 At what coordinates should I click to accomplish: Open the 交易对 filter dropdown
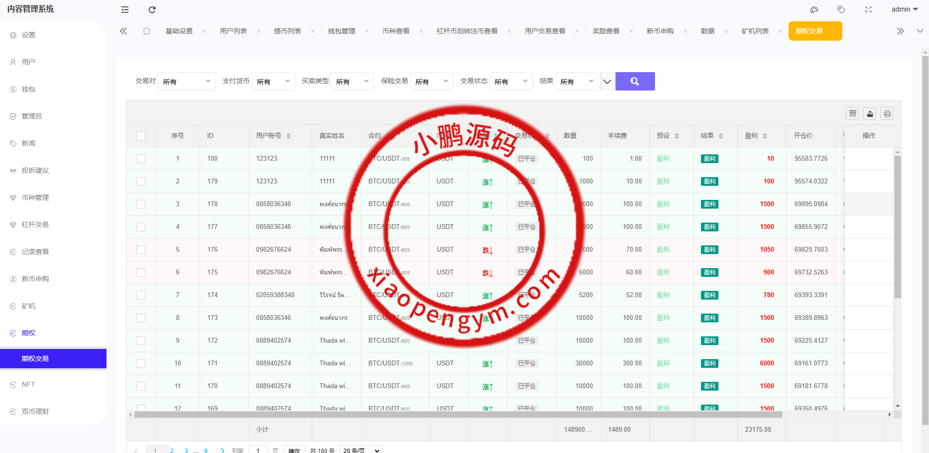point(187,81)
